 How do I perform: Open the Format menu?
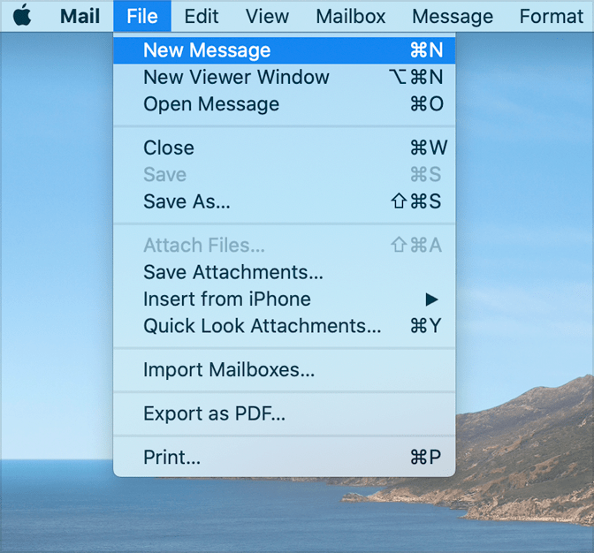click(x=551, y=16)
